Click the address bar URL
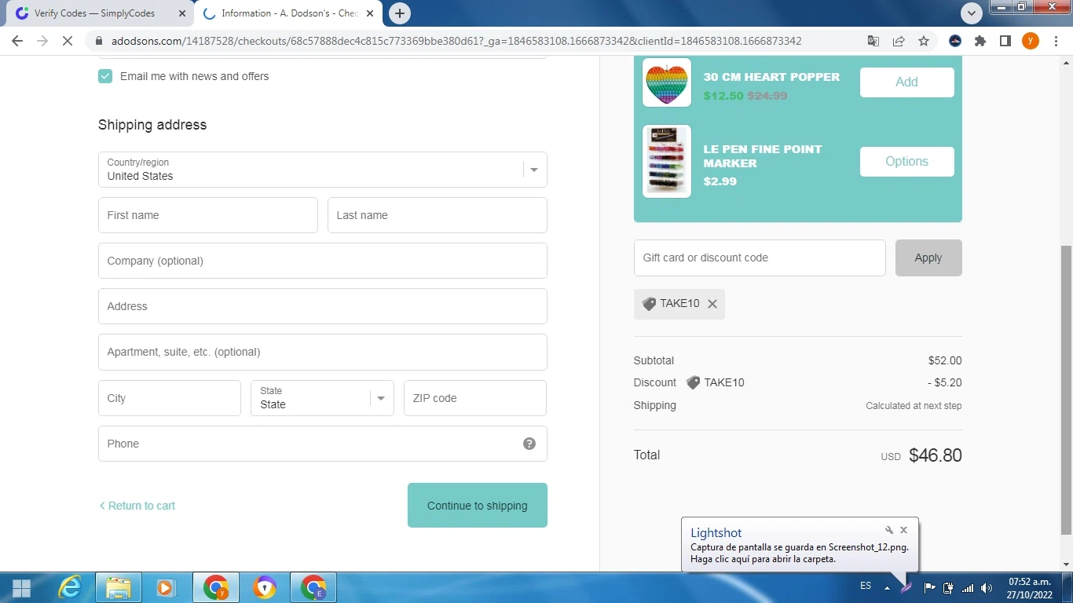The width and height of the screenshot is (1073, 603). [x=456, y=41]
